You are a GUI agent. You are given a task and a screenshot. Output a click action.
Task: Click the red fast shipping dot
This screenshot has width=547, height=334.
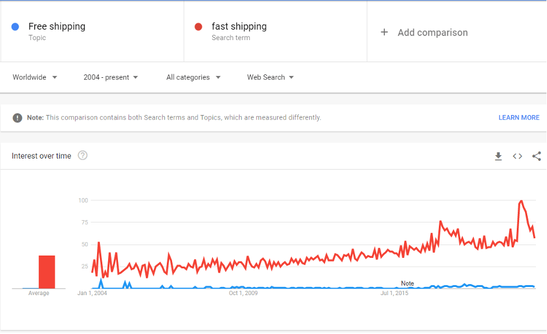coord(199,27)
